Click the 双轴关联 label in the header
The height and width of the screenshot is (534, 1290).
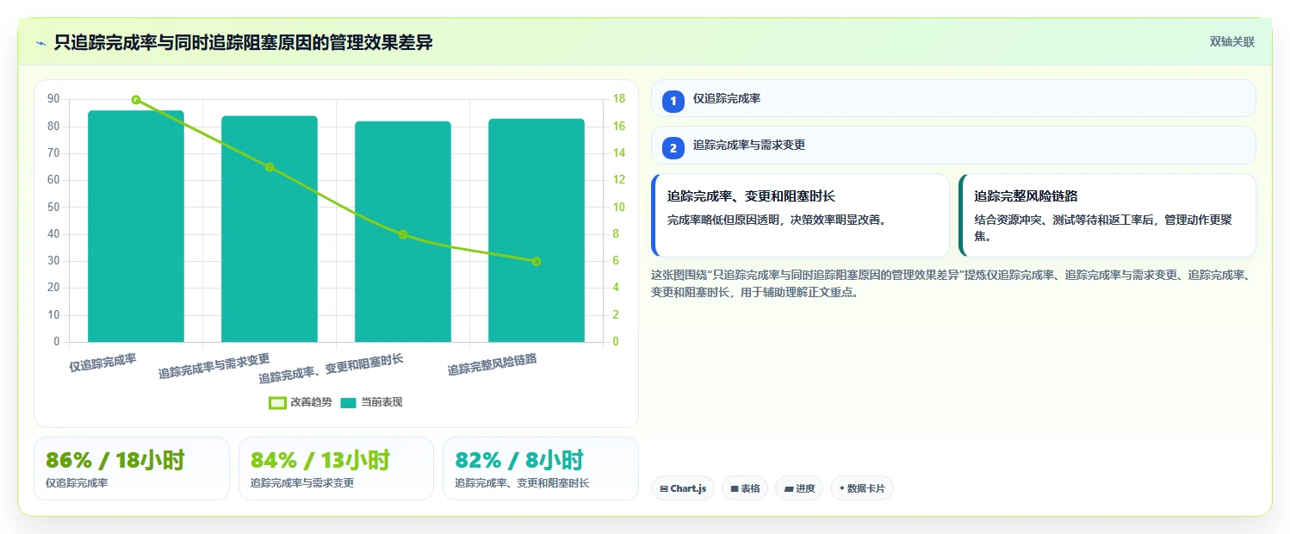tap(1232, 42)
